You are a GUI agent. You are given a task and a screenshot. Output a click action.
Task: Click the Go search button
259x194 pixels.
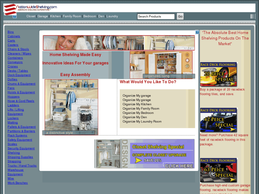click(x=180, y=16)
